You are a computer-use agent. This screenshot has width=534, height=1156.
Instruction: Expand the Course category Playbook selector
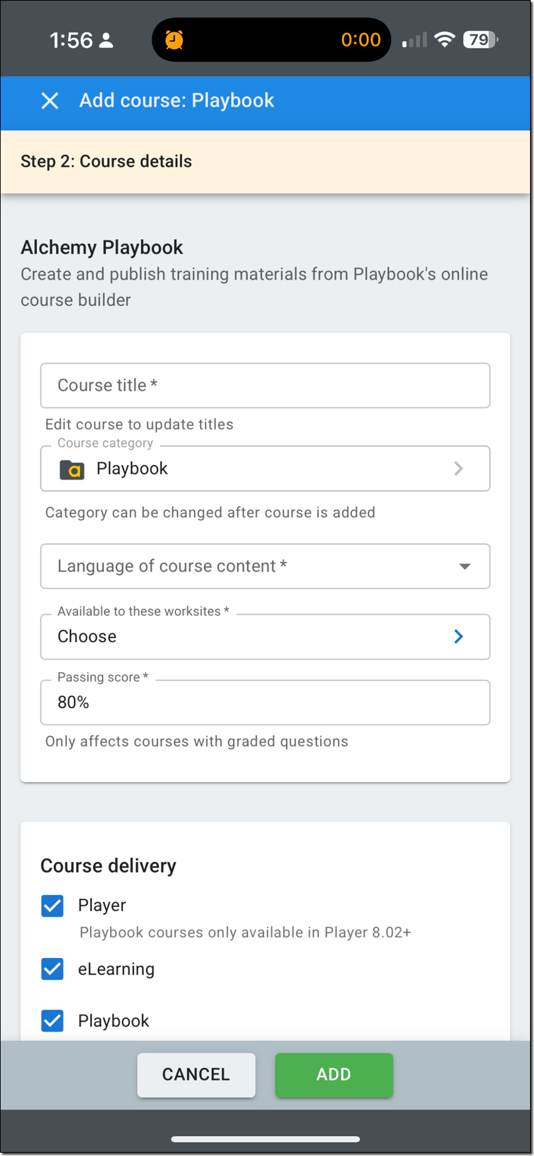click(265, 469)
